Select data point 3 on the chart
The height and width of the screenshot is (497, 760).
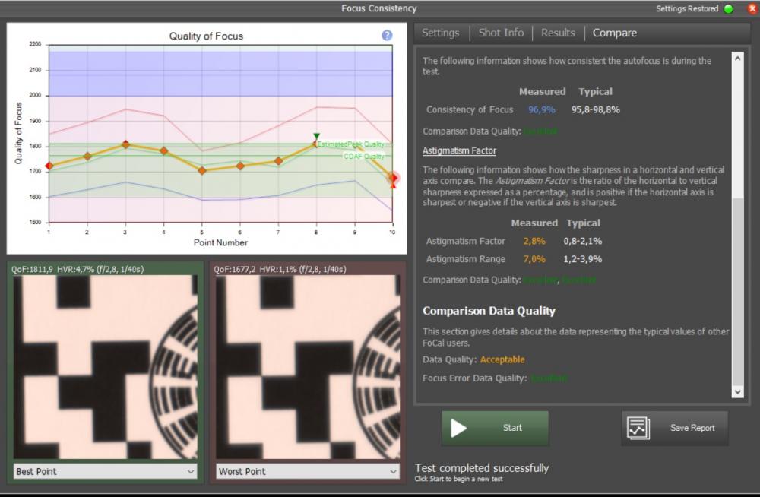click(125, 144)
